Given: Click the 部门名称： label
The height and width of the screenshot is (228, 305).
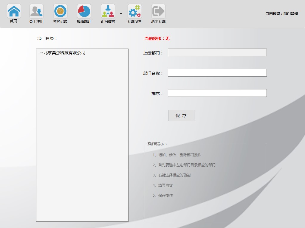Looking at the screenshot, I should [x=153, y=73].
